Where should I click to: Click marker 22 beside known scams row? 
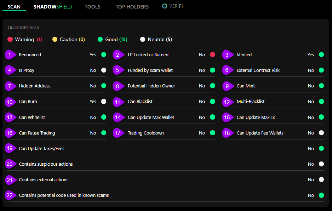coord(10,195)
